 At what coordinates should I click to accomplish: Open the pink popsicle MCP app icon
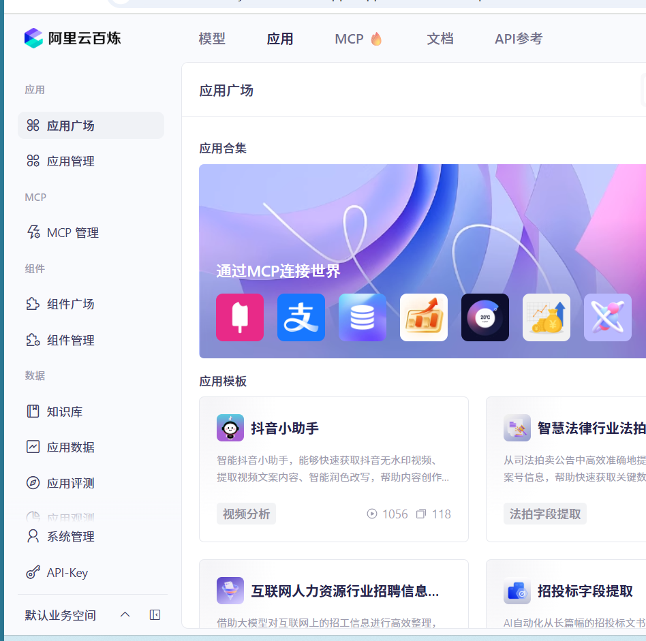[240, 317]
